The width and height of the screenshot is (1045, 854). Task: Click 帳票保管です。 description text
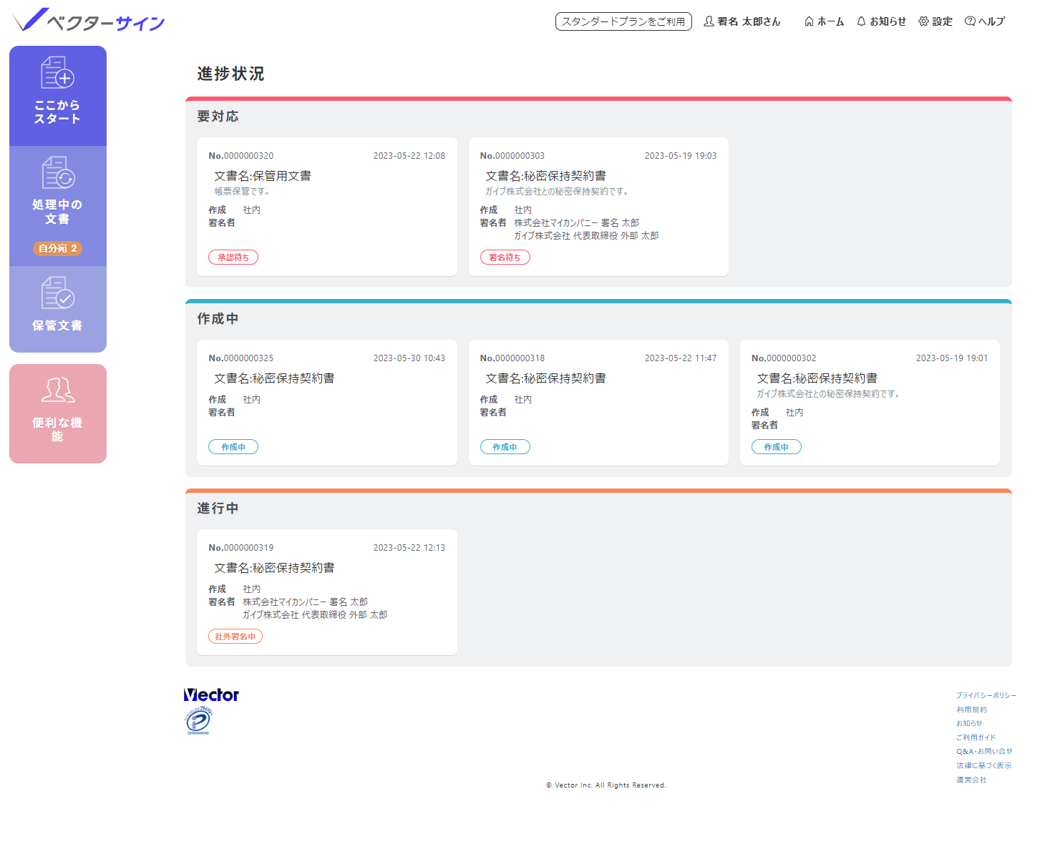click(242, 192)
